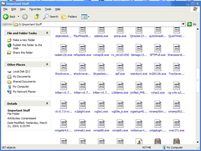Select the spf.exe file icon
This screenshot has height=151, width=201.
(120, 67)
